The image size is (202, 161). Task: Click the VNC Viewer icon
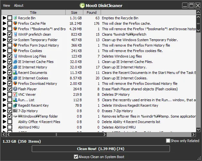click(x=15, y=94)
